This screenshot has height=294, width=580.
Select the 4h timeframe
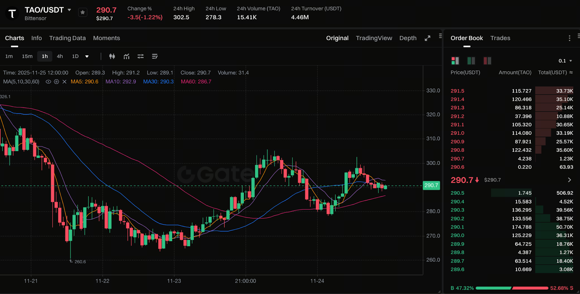click(x=60, y=56)
